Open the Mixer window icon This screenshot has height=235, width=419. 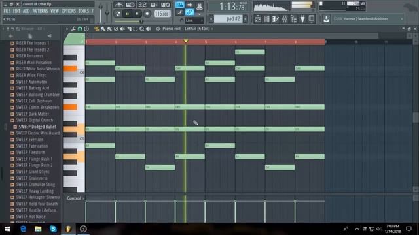pyautogui.click(x=285, y=19)
